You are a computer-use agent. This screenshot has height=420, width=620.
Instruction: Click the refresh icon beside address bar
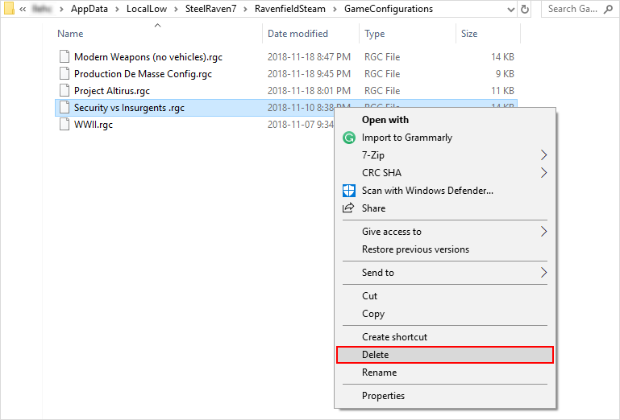point(526,10)
